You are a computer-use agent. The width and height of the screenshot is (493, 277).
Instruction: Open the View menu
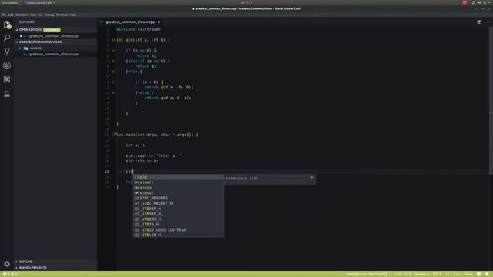[x=33, y=15]
